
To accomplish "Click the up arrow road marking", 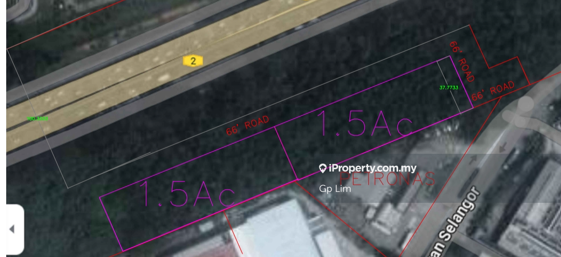I will click(x=472, y=159).
